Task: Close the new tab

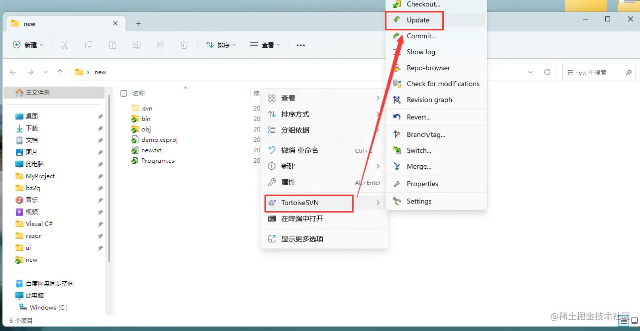Action: click(x=116, y=23)
